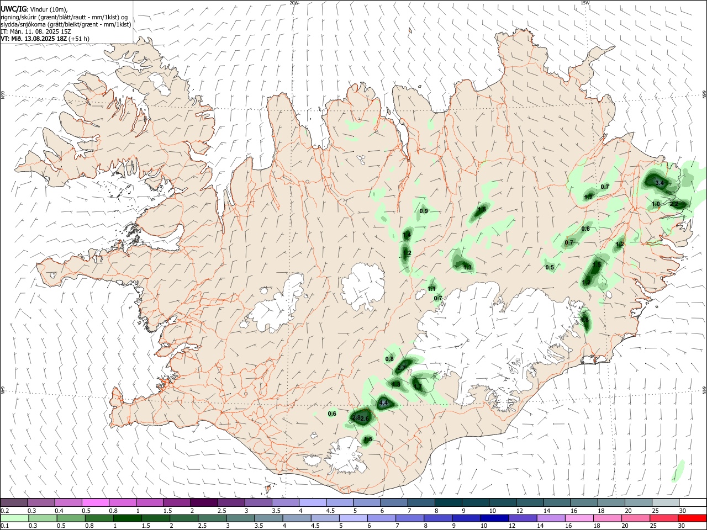Select the "slydda/snjókoma" legend description line
The height and width of the screenshot is (530, 707).
66,24
